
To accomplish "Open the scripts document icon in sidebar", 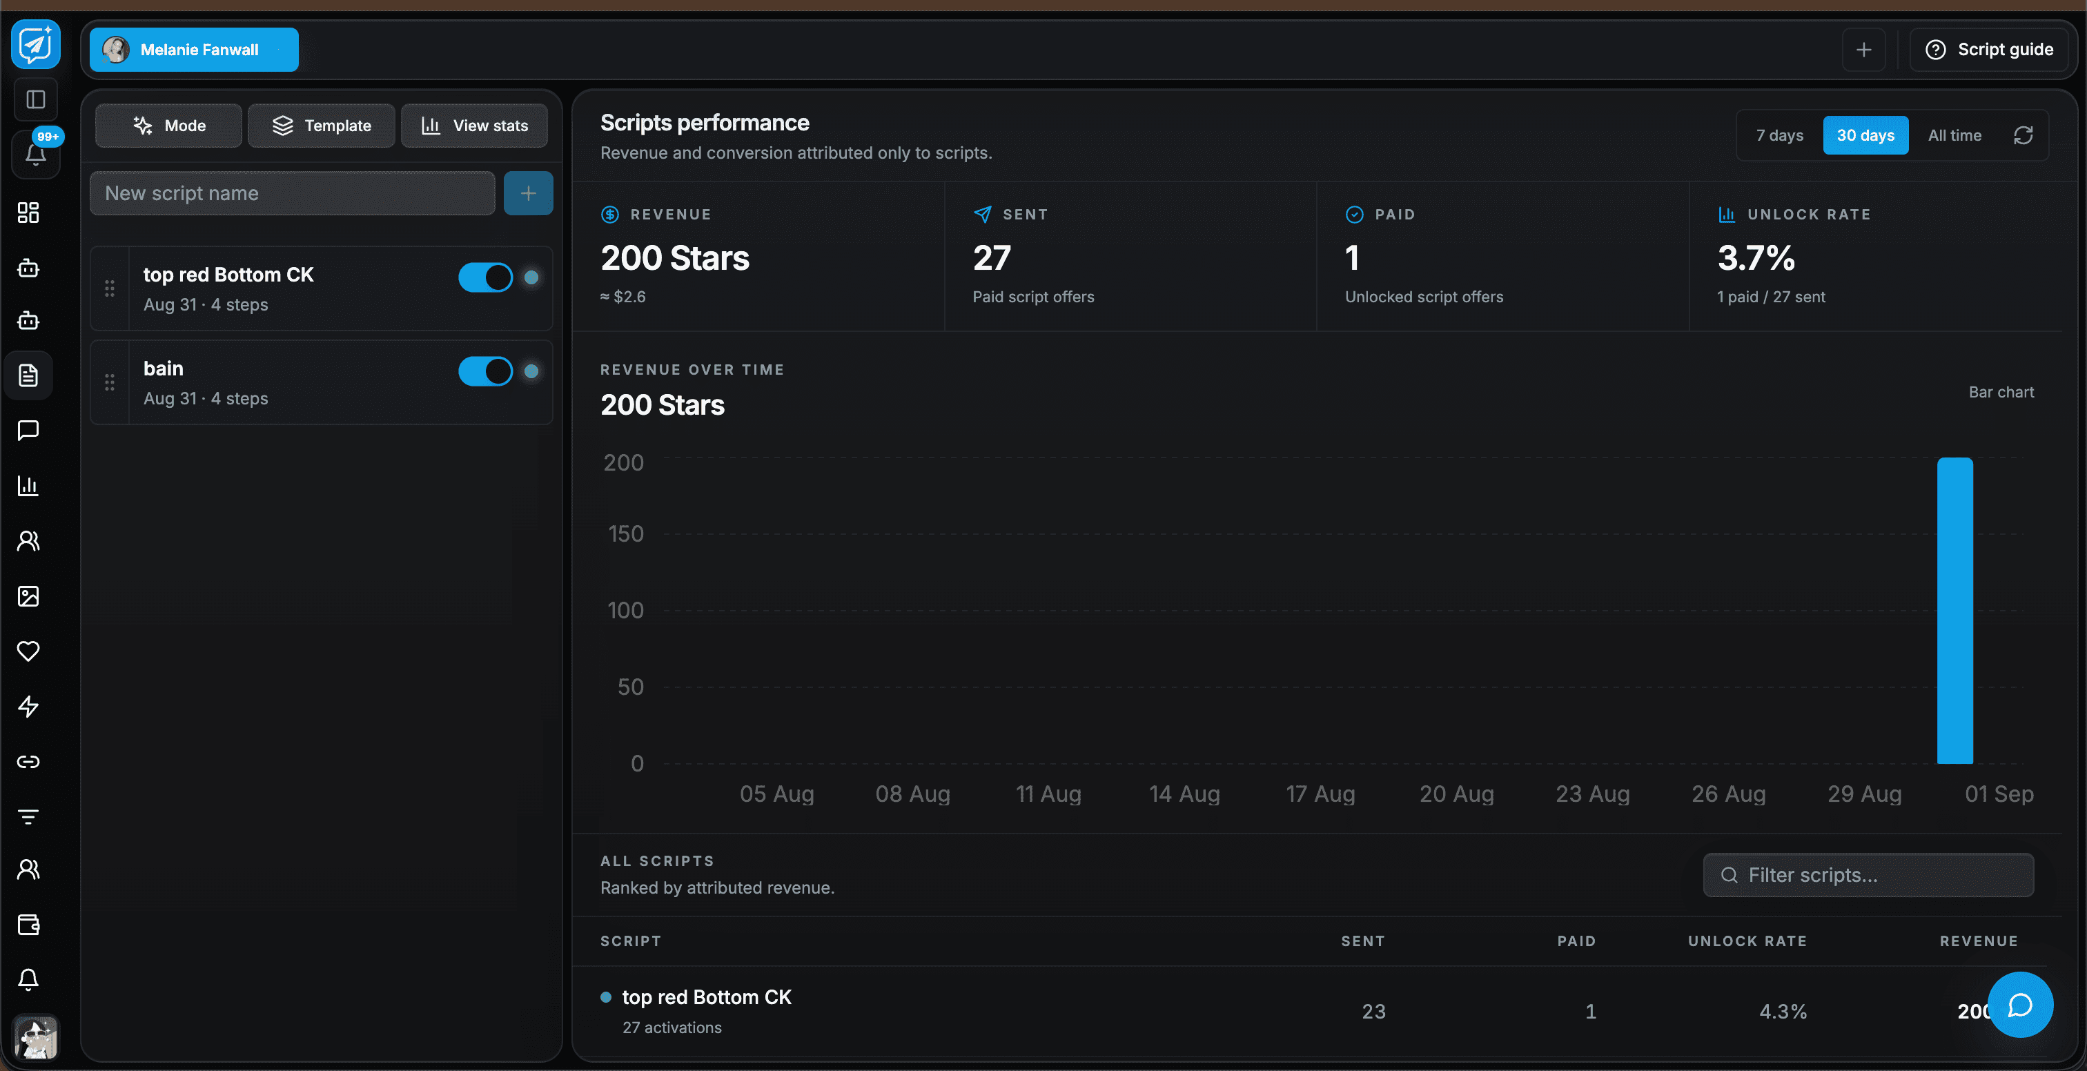I will click(x=28, y=376).
